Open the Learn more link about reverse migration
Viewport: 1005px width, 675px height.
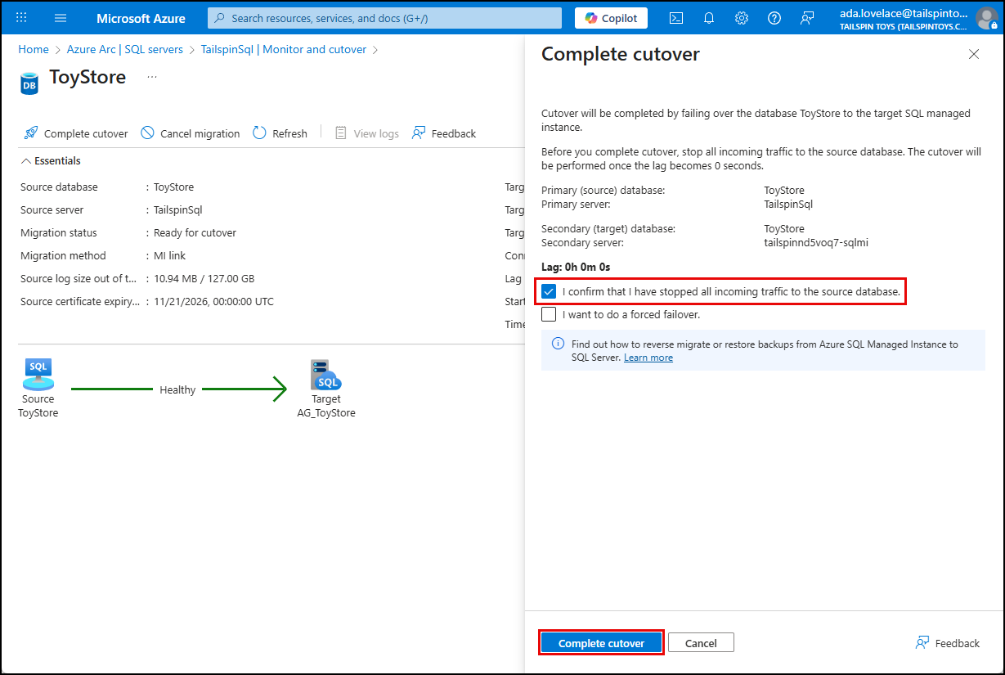click(x=648, y=357)
